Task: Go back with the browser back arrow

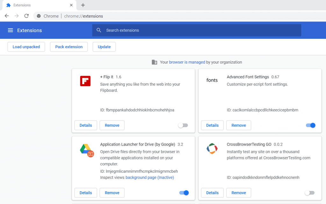Action: pos(7,16)
